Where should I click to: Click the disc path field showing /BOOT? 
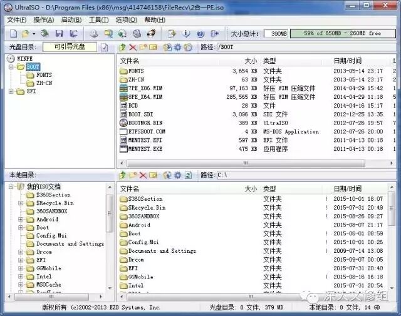[x=306, y=47]
